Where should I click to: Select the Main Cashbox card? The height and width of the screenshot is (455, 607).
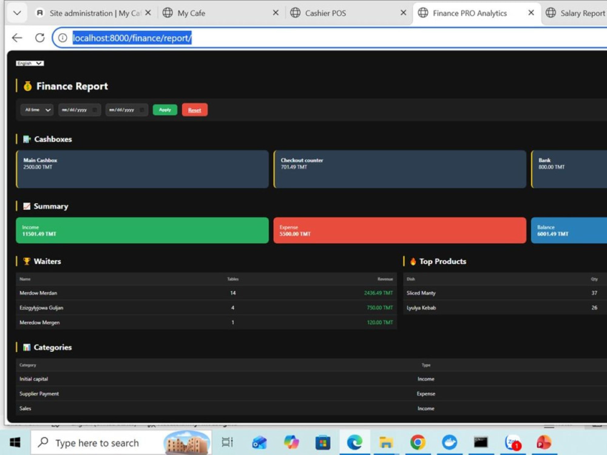(x=143, y=169)
